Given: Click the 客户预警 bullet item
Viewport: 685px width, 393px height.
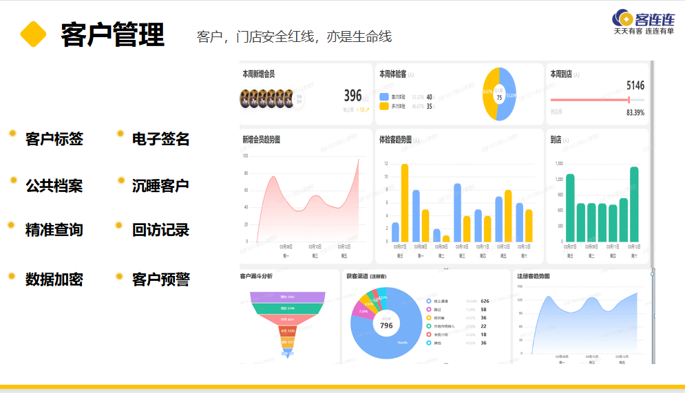Looking at the screenshot, I should coord(161,279).
